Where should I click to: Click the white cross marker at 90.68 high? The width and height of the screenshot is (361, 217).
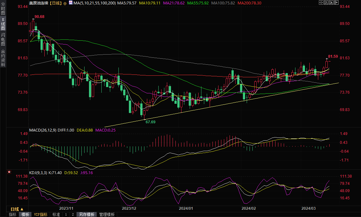click(x=33, y=19)
